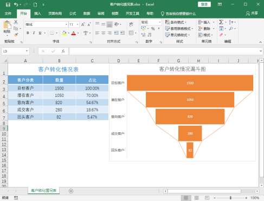The image size is (264, 201).
Task: Open the font color dropdown arrow
Action: (78, 33)
